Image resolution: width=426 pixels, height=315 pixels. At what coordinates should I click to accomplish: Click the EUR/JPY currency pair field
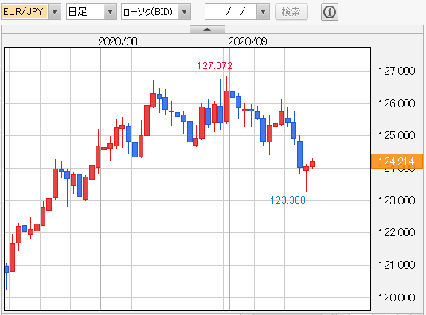click(x=25, y=12)
